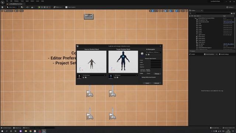Screen dimensions: 236x133
Task: Use selected asset icon under IK Retargeter
Action: (x=146, y=55)
